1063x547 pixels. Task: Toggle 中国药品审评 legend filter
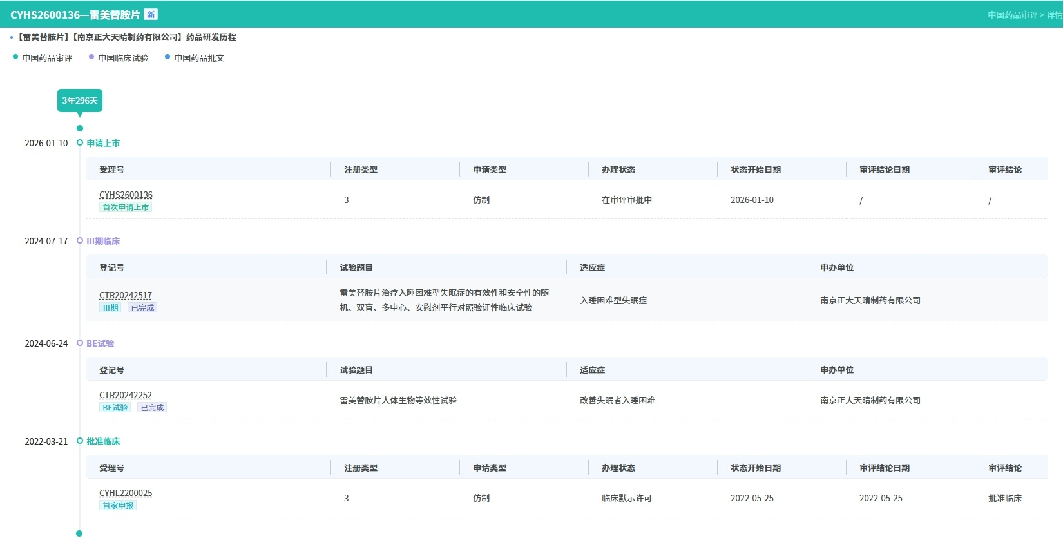(x=43, y=58)
